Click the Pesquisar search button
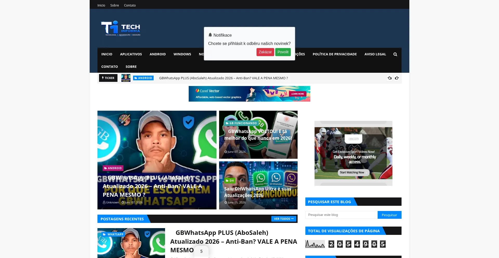Image resolution: width=499 pixels, height=258 pixels. pos(389,215)
